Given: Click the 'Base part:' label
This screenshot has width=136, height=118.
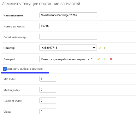Looking at the screenshot, I should pos(10,59).
